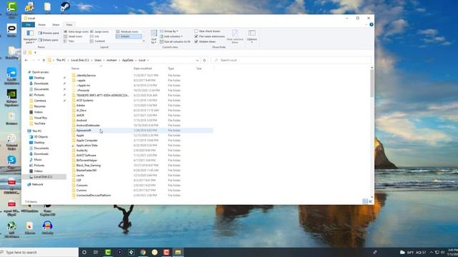Click the New folder icon in the quick access toolbar

(30, 52)
